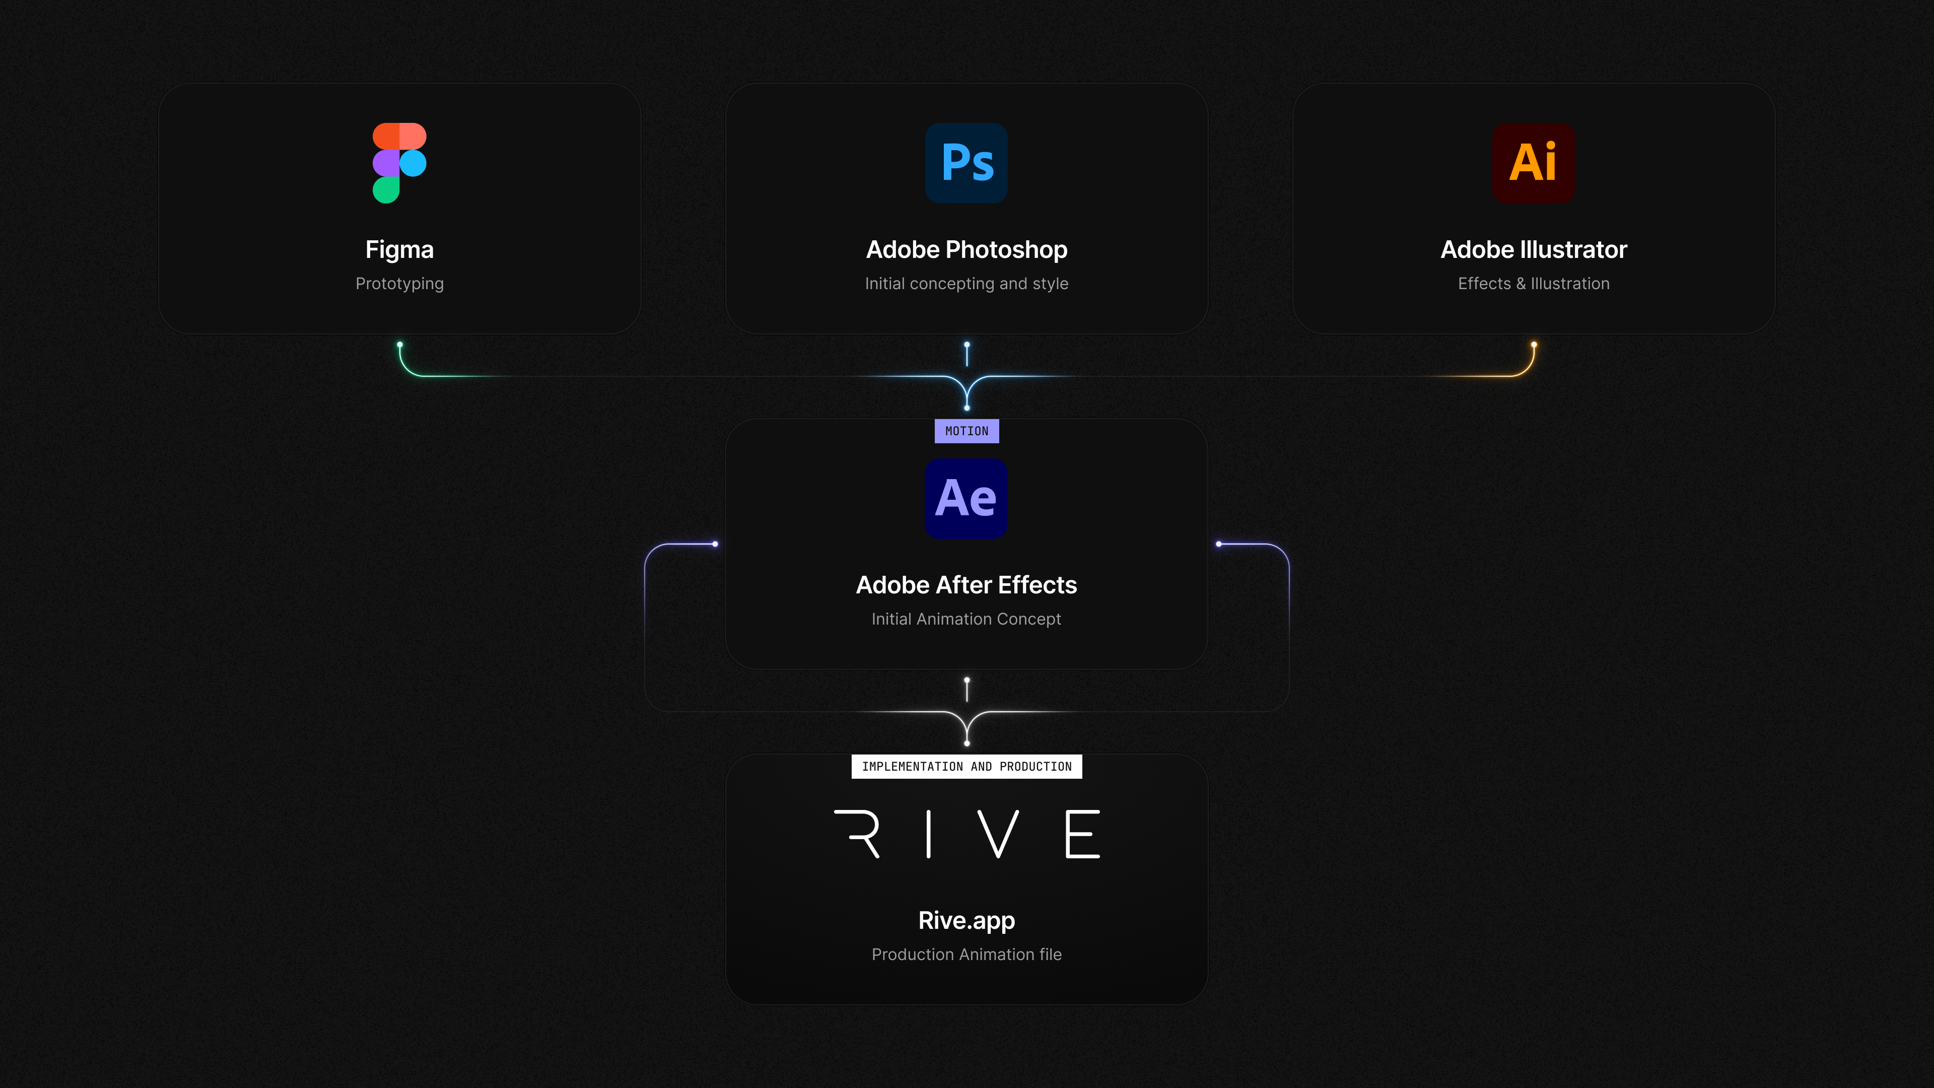Click the "Adobe After Effects" heading
The height and width of the screenshot is (1088, 1934).
[967, 585]
